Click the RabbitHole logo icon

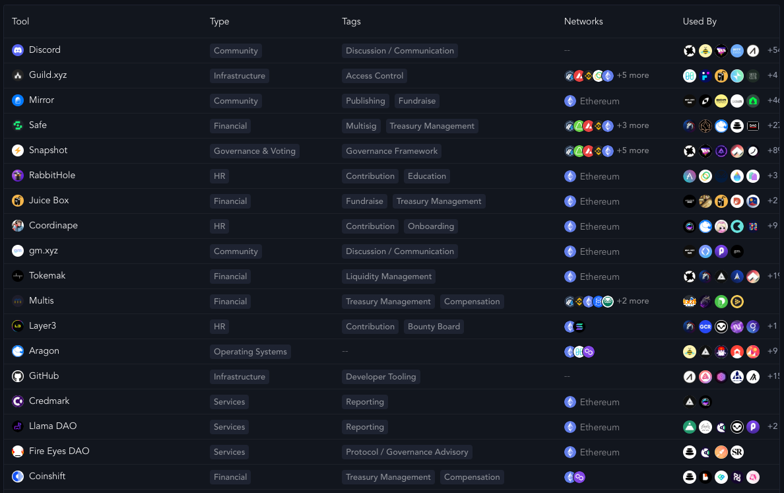pyautogui.click(x=18, y=176)
